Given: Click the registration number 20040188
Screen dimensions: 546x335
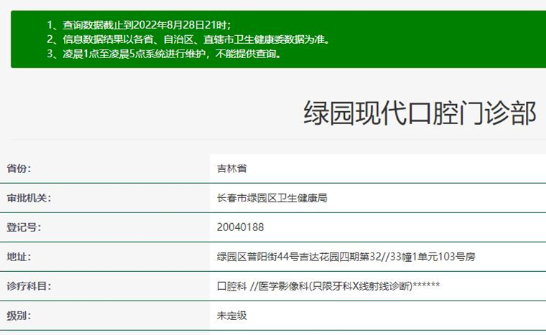Looking at the screenshot, I should coord(240,227).
